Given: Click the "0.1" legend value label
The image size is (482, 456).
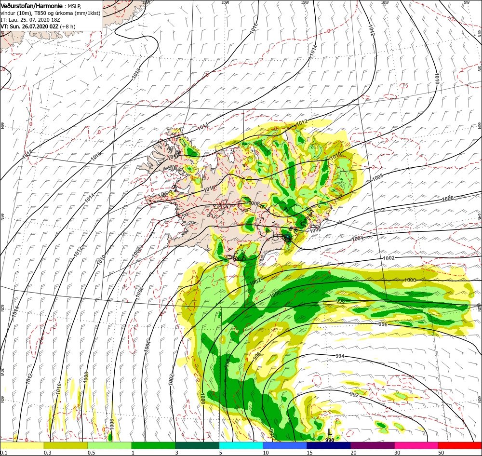Looking at the screenshot, I should pos(3,453).
